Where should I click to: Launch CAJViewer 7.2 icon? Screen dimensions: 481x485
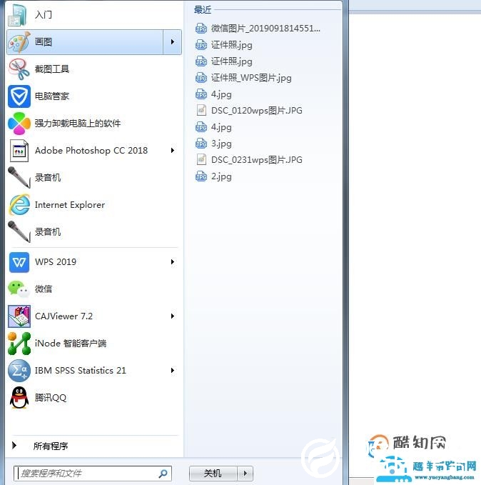coord(19,316)
